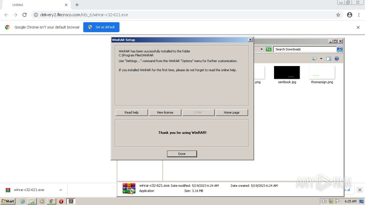Click the Search Downloads field in Explorer
The height and width of the screenshot is (205, 365).
point(305,49)
